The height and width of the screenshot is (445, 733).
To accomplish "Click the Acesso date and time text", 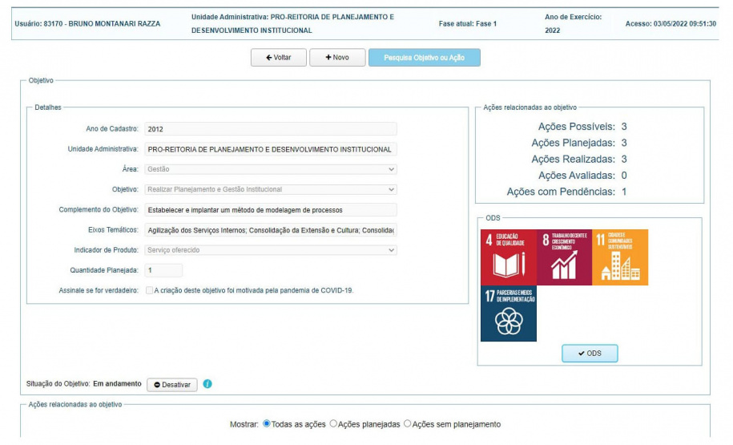I will [x=671, y=24].
